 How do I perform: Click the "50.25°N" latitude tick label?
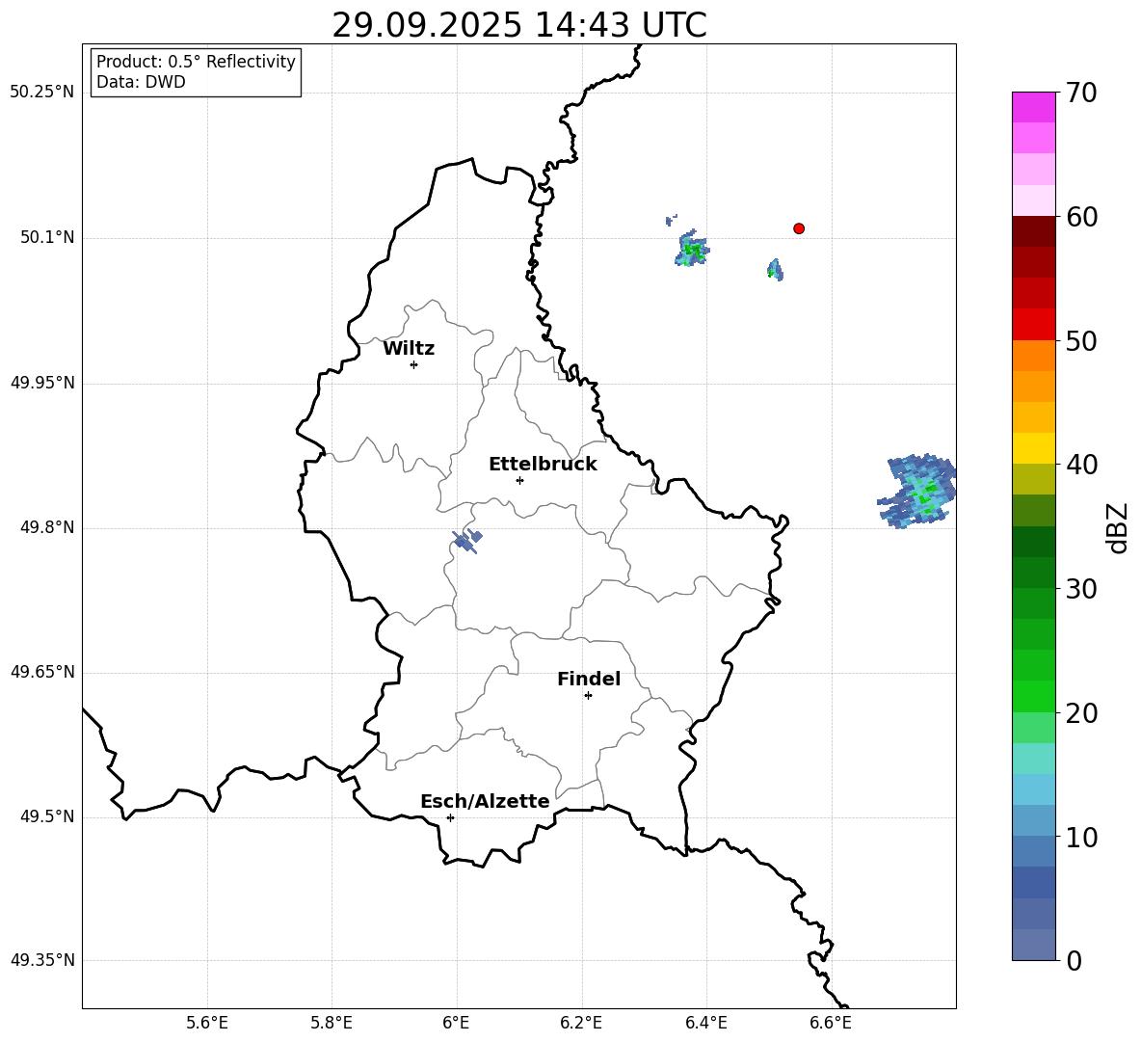(x=42, y=93)
